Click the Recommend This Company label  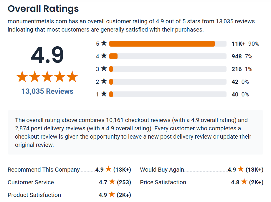point(44,170)
